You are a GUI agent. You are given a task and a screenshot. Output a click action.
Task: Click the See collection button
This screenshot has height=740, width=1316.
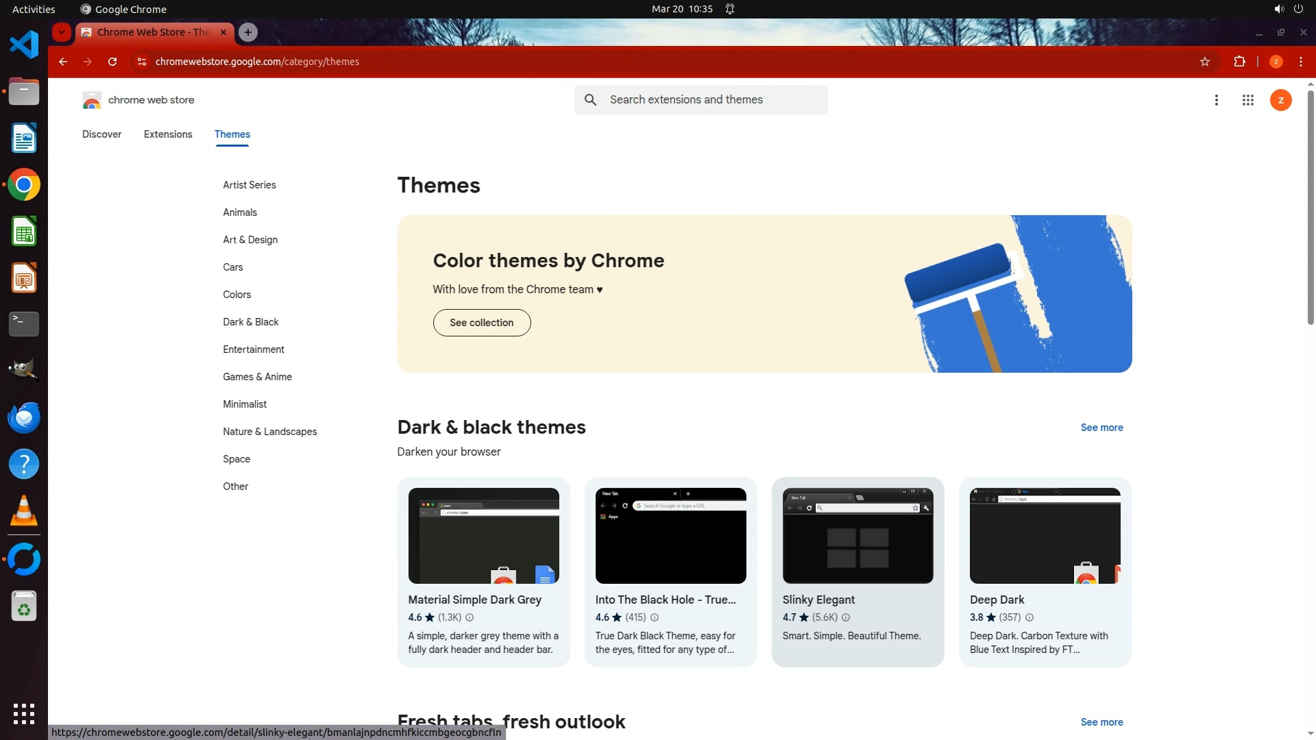tap(481, 323)
